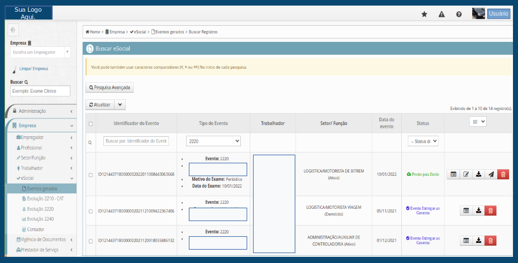Tick checkbox for event ending 8443063668
The image size is (518, 263).
point(91,175)
